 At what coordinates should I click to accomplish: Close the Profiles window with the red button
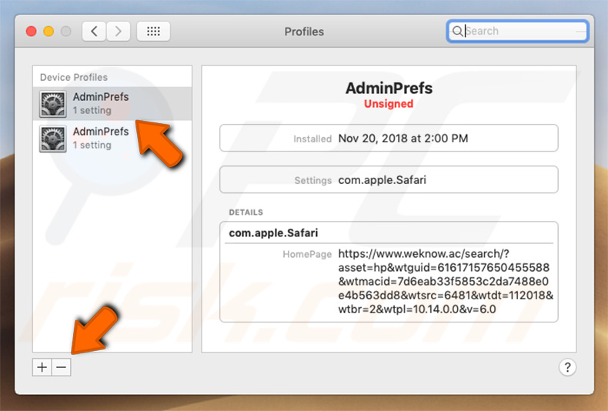(32, 31)
